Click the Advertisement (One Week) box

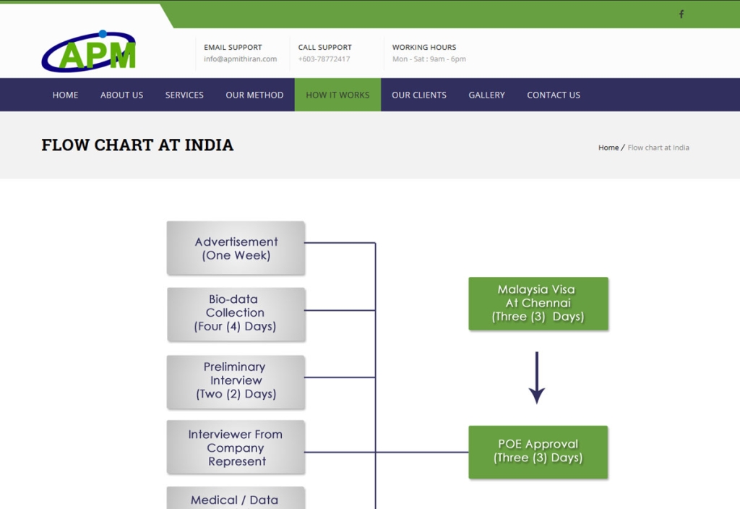point(236,248)
